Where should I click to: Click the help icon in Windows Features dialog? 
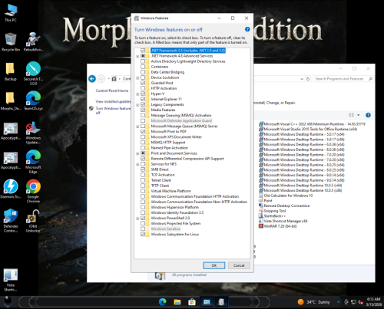pyautogui.click(x=247, y=29)
